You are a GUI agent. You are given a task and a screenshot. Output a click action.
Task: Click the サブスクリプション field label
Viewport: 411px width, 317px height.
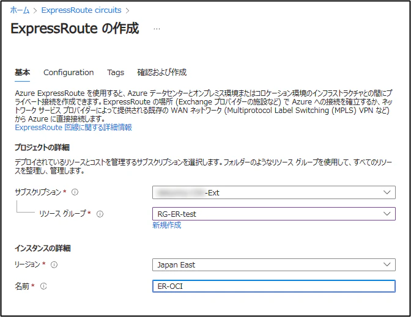pyautogui.click(x=38, y=192)
